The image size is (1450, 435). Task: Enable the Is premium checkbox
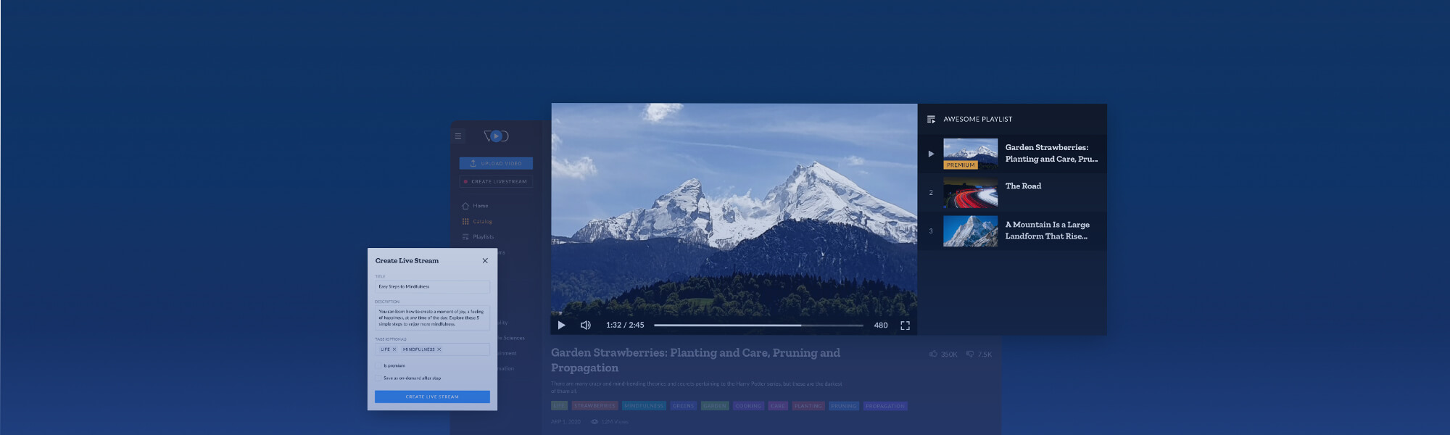(x=378, y=366)
